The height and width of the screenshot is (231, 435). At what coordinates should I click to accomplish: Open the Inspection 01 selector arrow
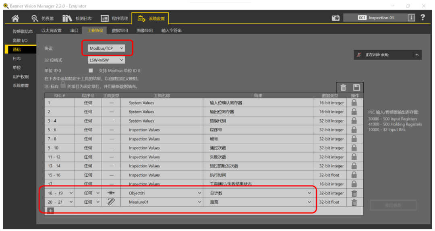(x=411, y=18)
